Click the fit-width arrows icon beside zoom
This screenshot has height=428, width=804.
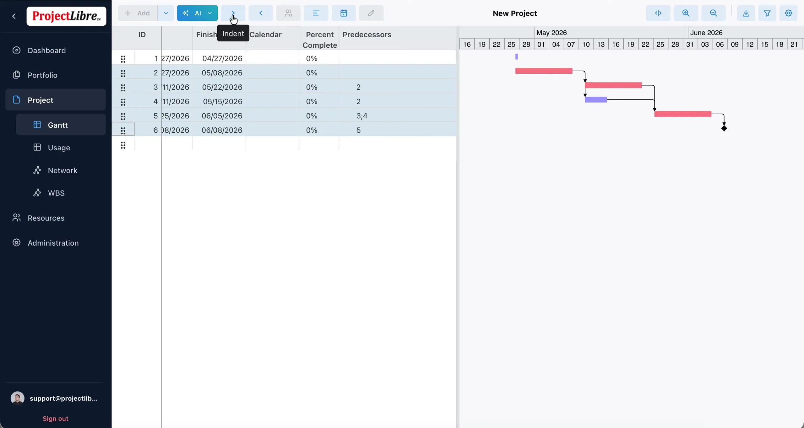(x=658, y=13)
